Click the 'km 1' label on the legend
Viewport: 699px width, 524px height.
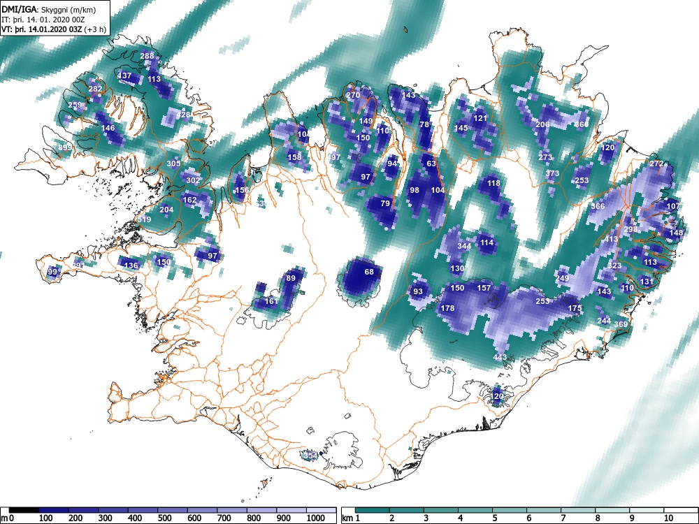tap(350, 518)
